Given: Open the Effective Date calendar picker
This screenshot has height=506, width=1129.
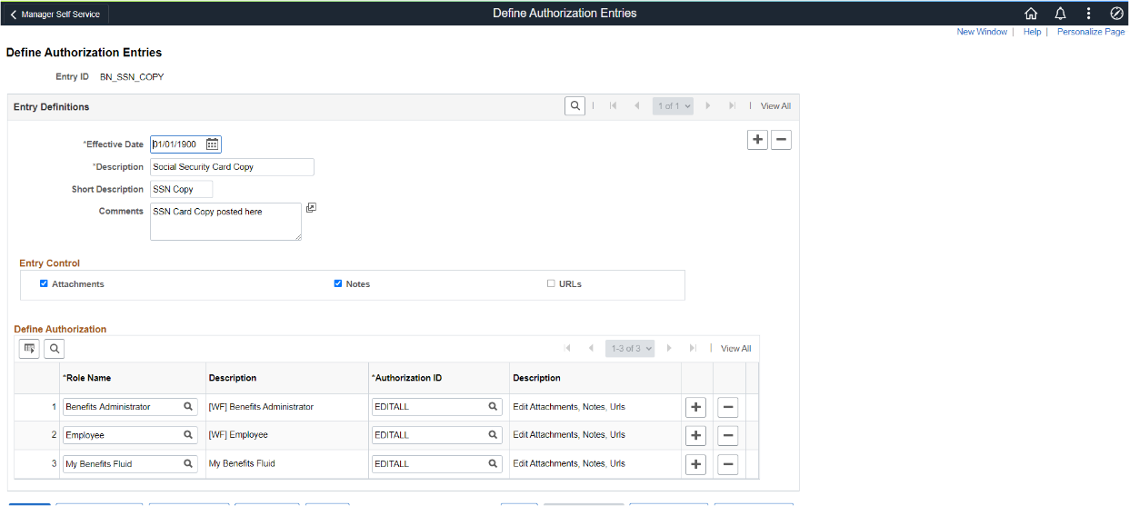Looking at the screenshot, I should click(213, 144).
